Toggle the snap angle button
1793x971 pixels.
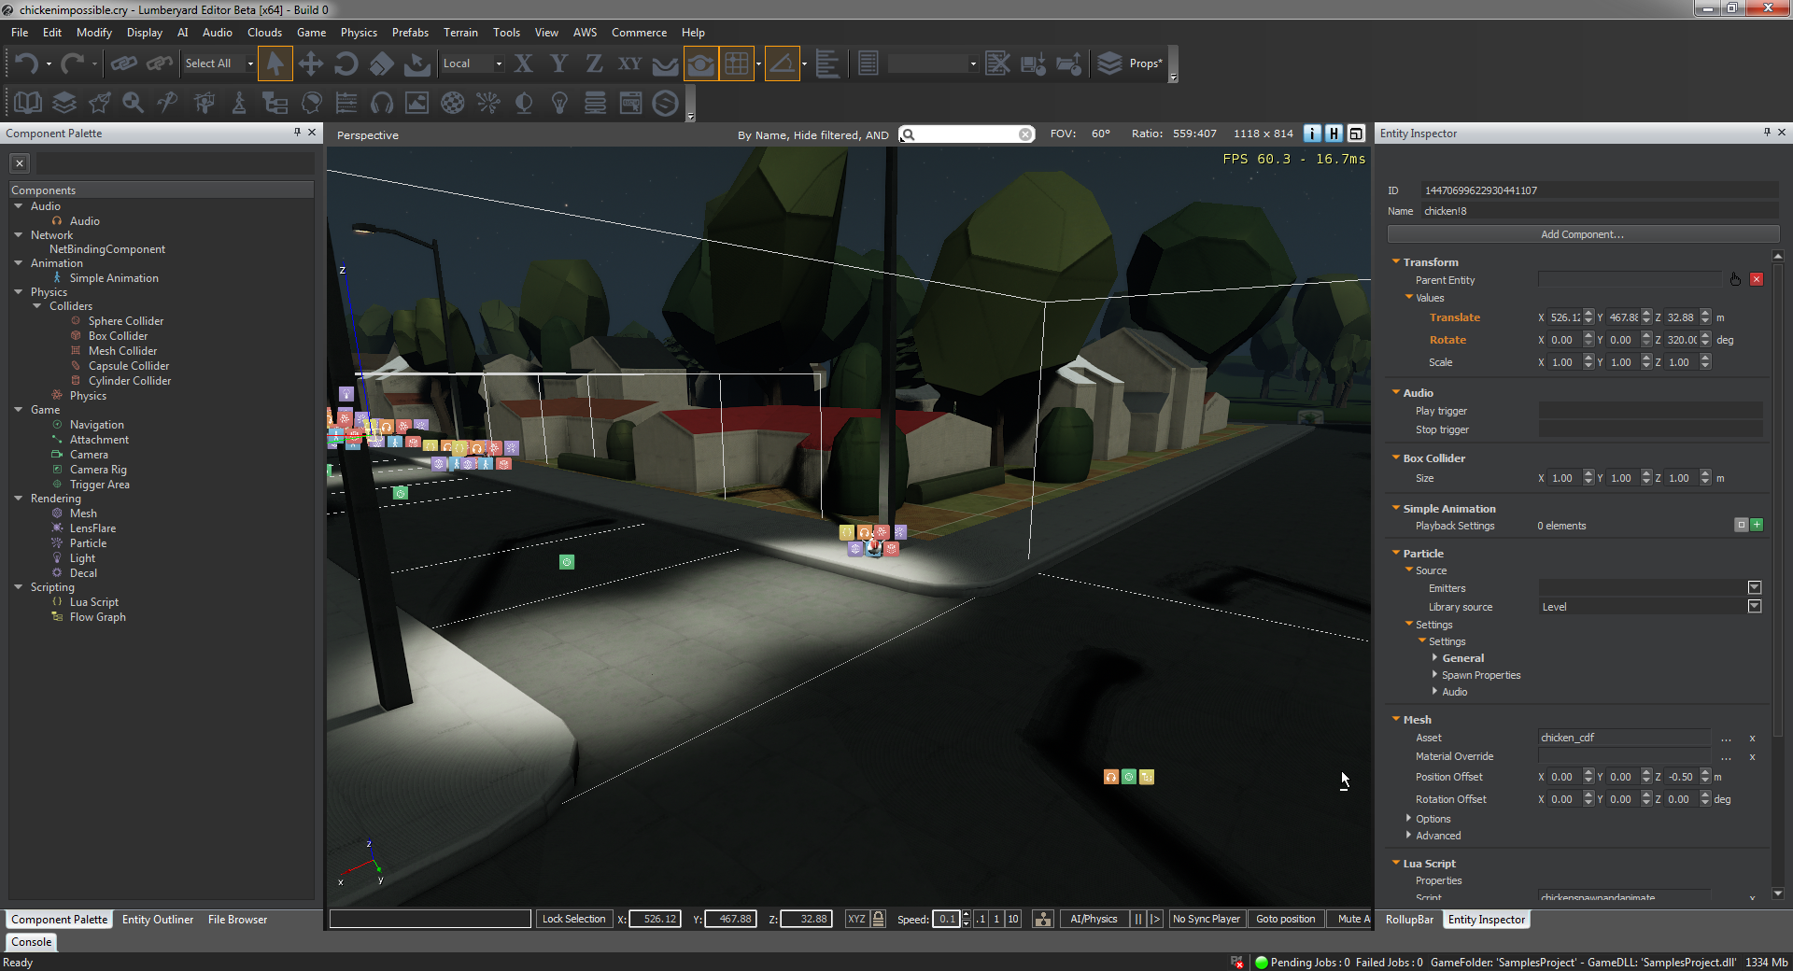(x=783, y=63)
